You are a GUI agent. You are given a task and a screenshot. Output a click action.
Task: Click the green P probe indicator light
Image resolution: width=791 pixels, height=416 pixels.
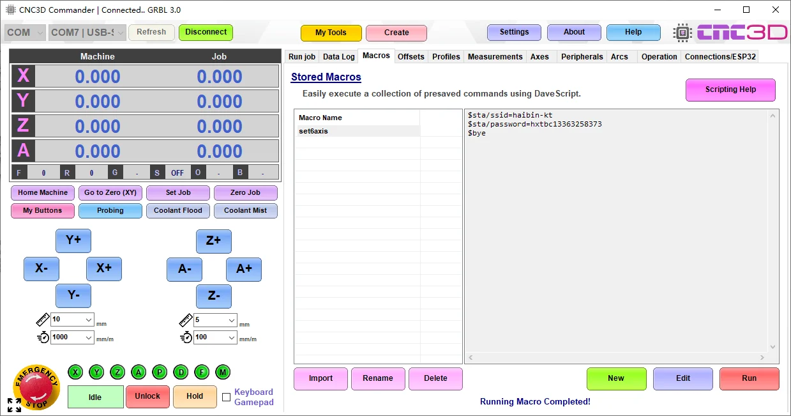160,372
